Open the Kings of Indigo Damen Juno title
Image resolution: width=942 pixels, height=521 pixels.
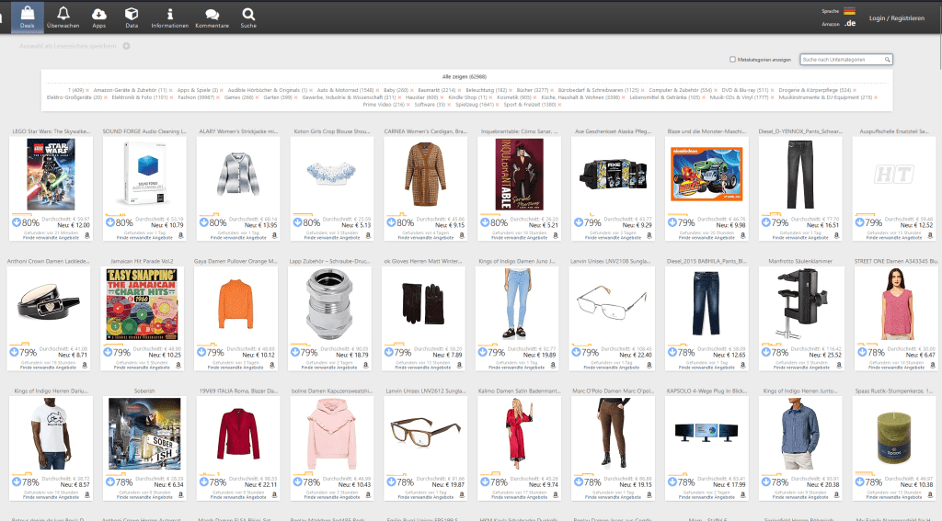point(517,261)
